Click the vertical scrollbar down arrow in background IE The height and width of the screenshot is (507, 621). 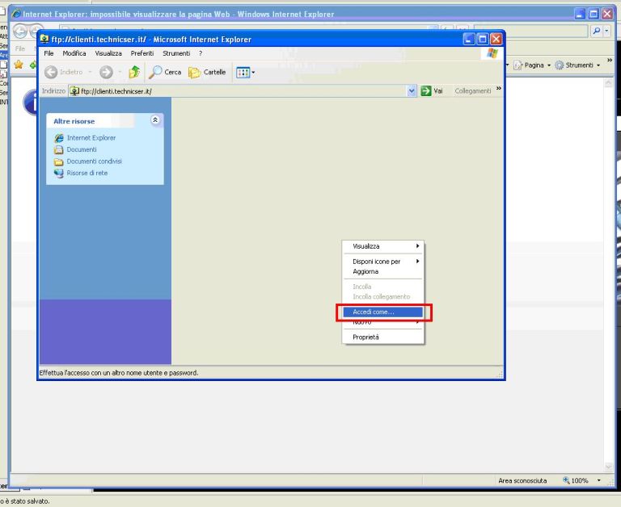(609, 467)
